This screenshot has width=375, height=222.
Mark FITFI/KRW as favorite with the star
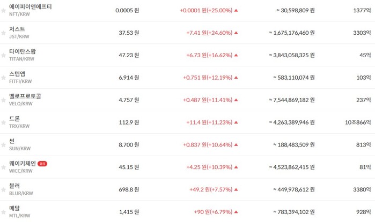coord(3,78)
